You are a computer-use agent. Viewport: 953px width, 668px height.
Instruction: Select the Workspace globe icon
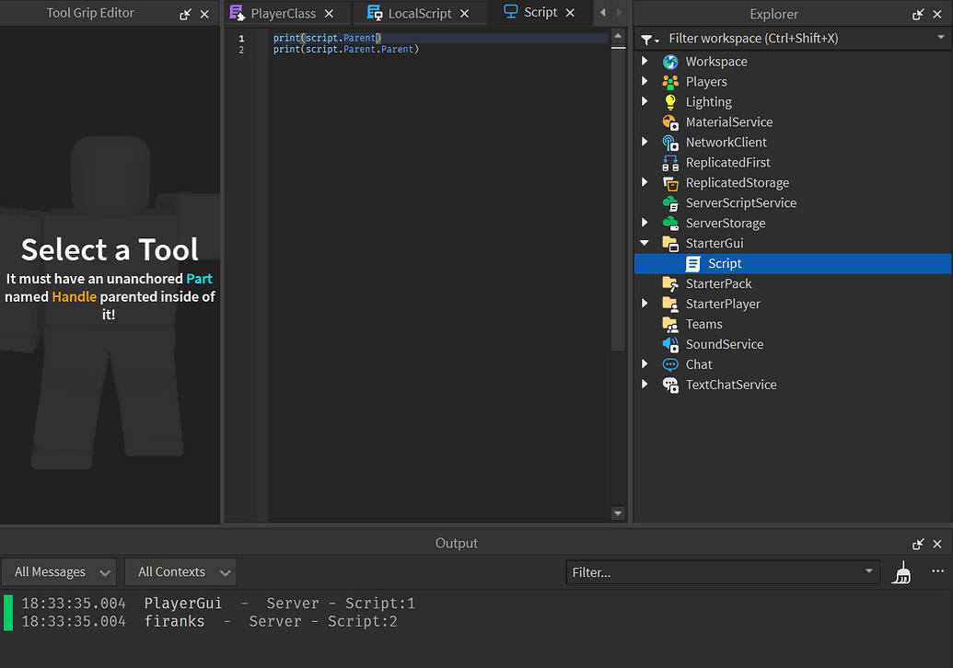coord(669,61)
